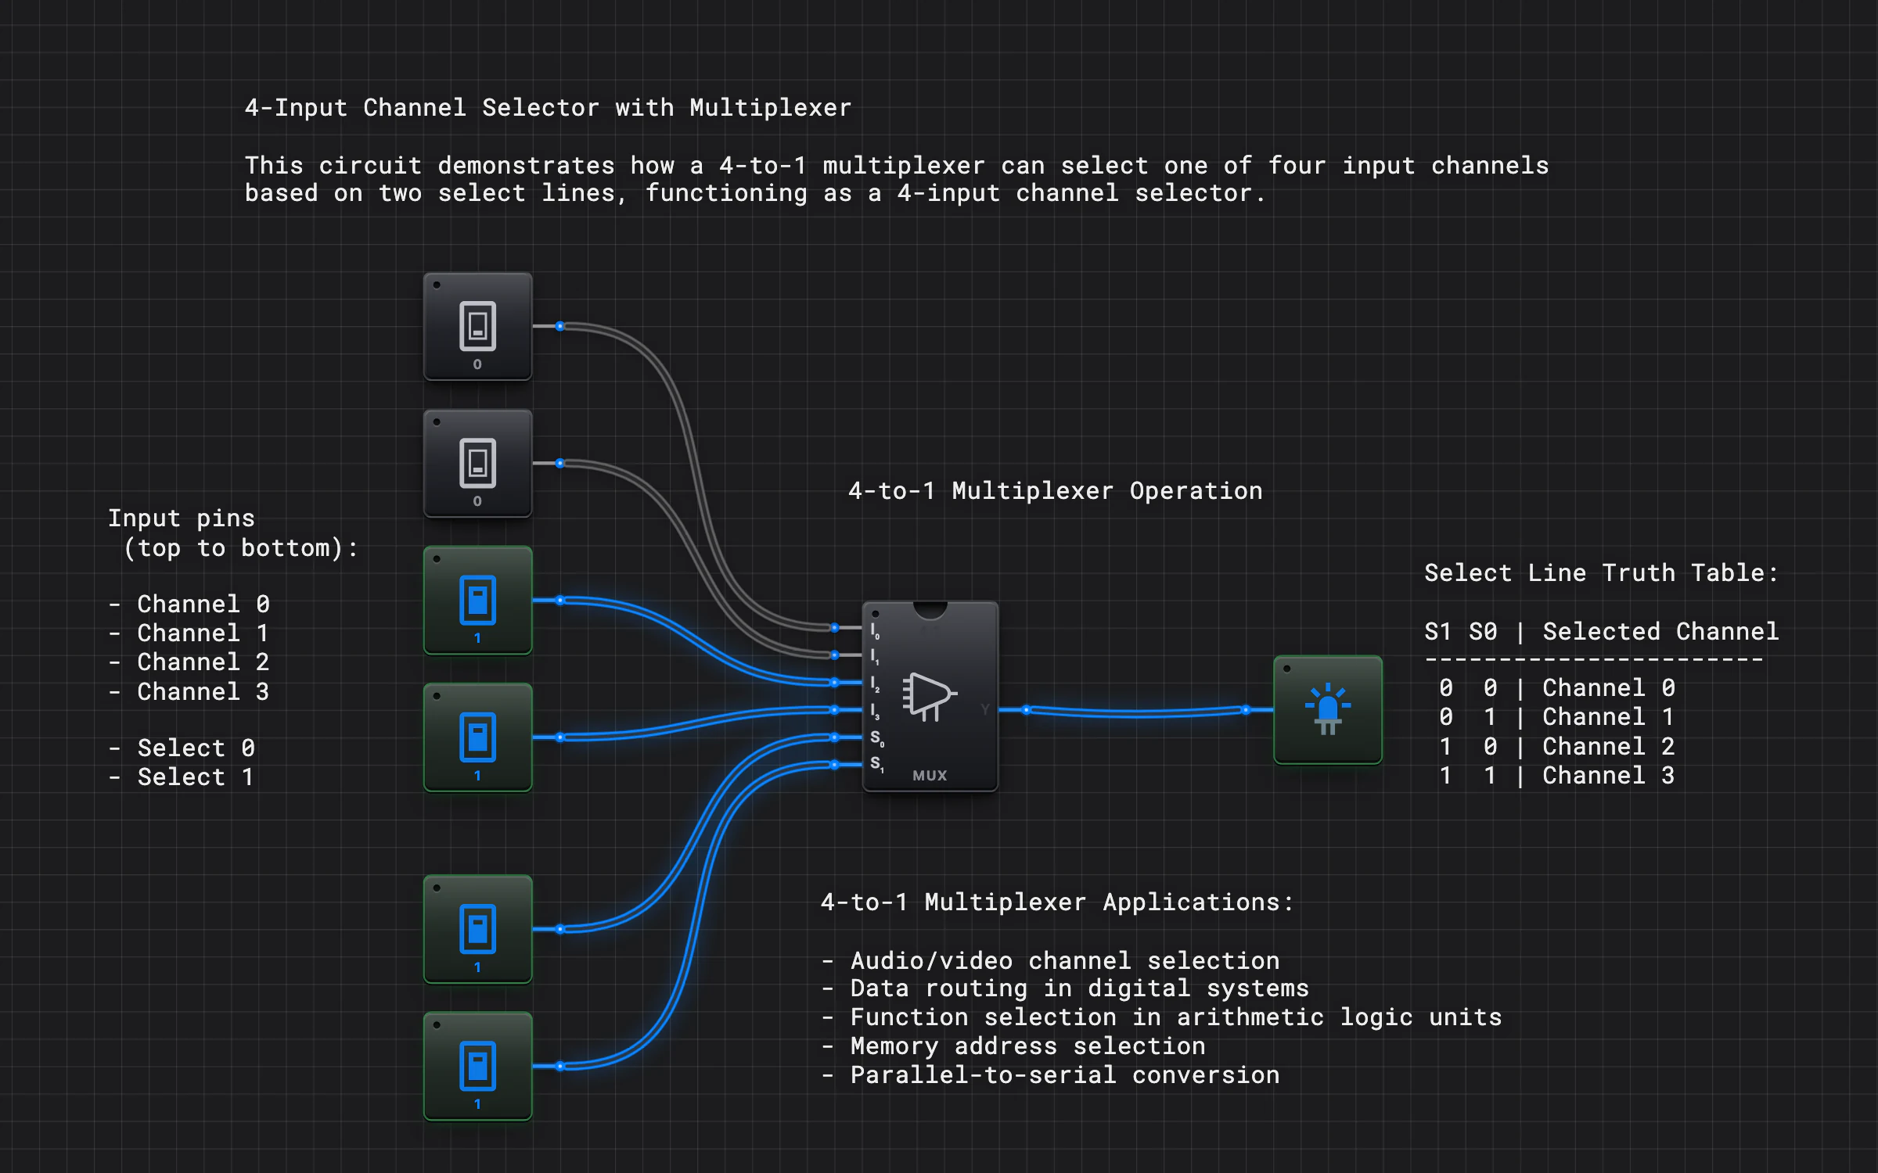Click 'Memory address selection' bullet
This screenshot has height=1173, width=1878.
tap(1013, 1046)
